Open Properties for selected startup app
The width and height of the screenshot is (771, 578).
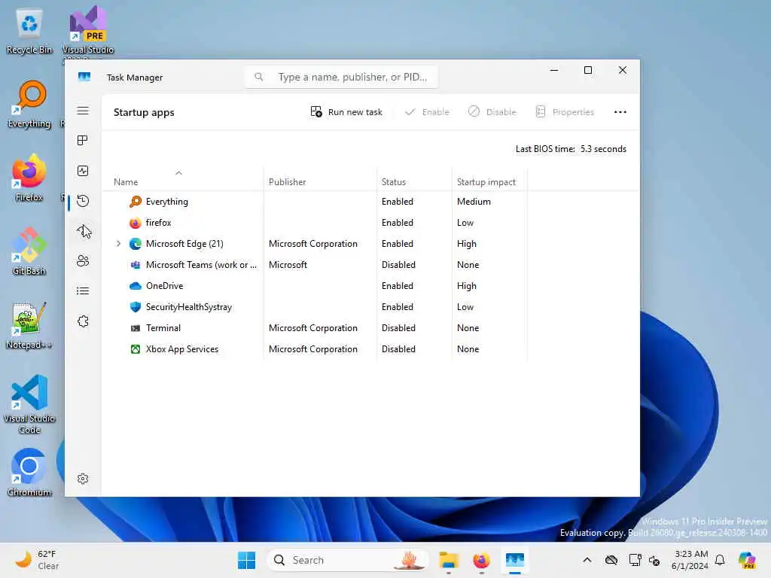click(x=565, y=112)
